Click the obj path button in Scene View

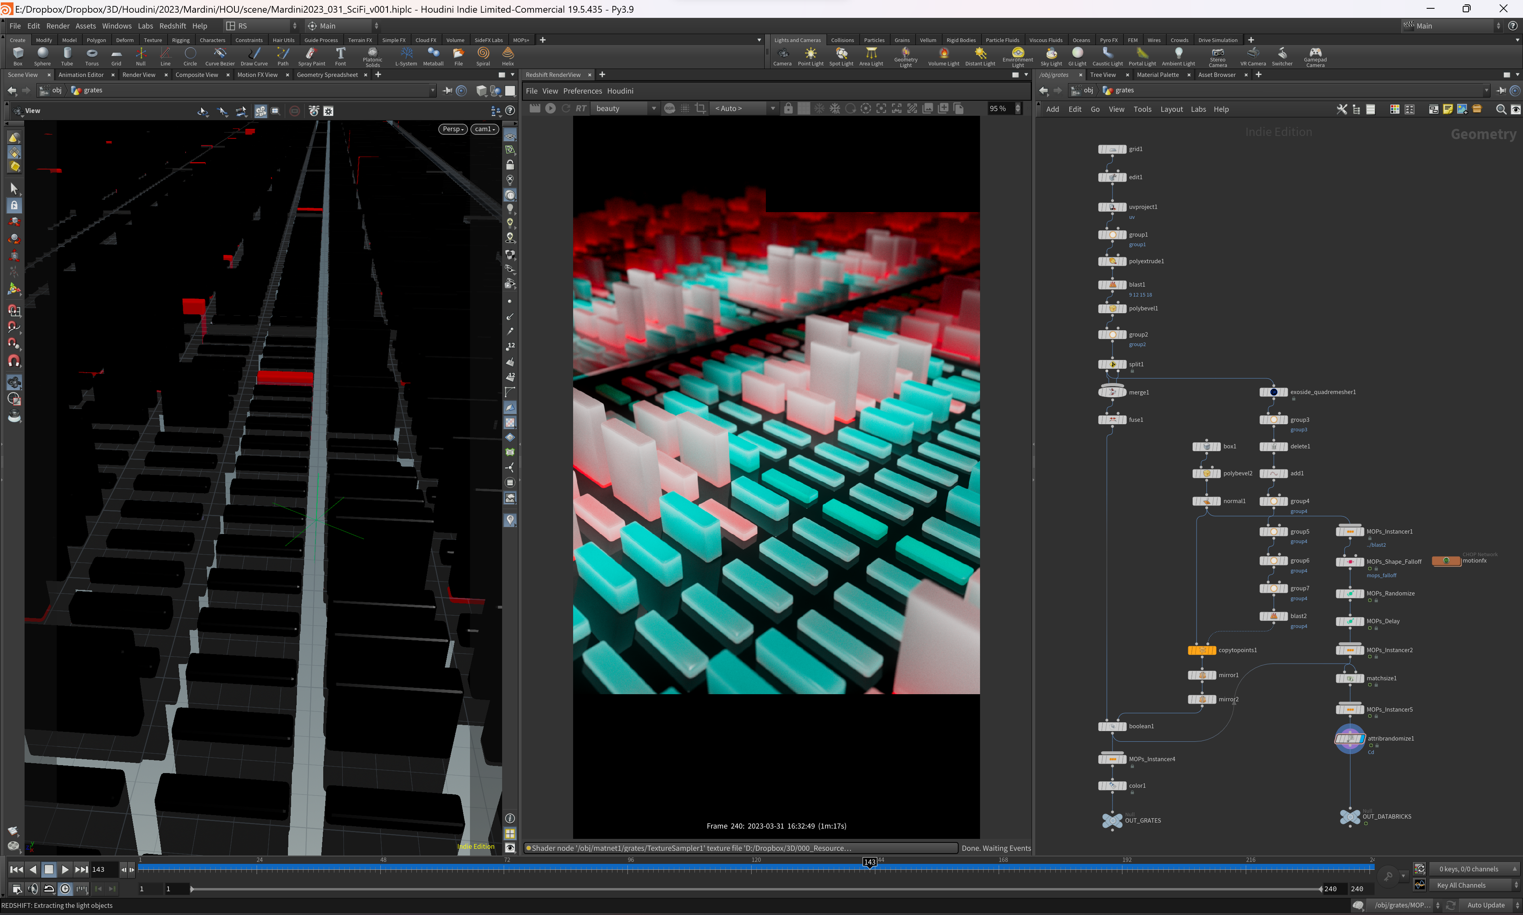pyautogui.click(x=51, y=91)
